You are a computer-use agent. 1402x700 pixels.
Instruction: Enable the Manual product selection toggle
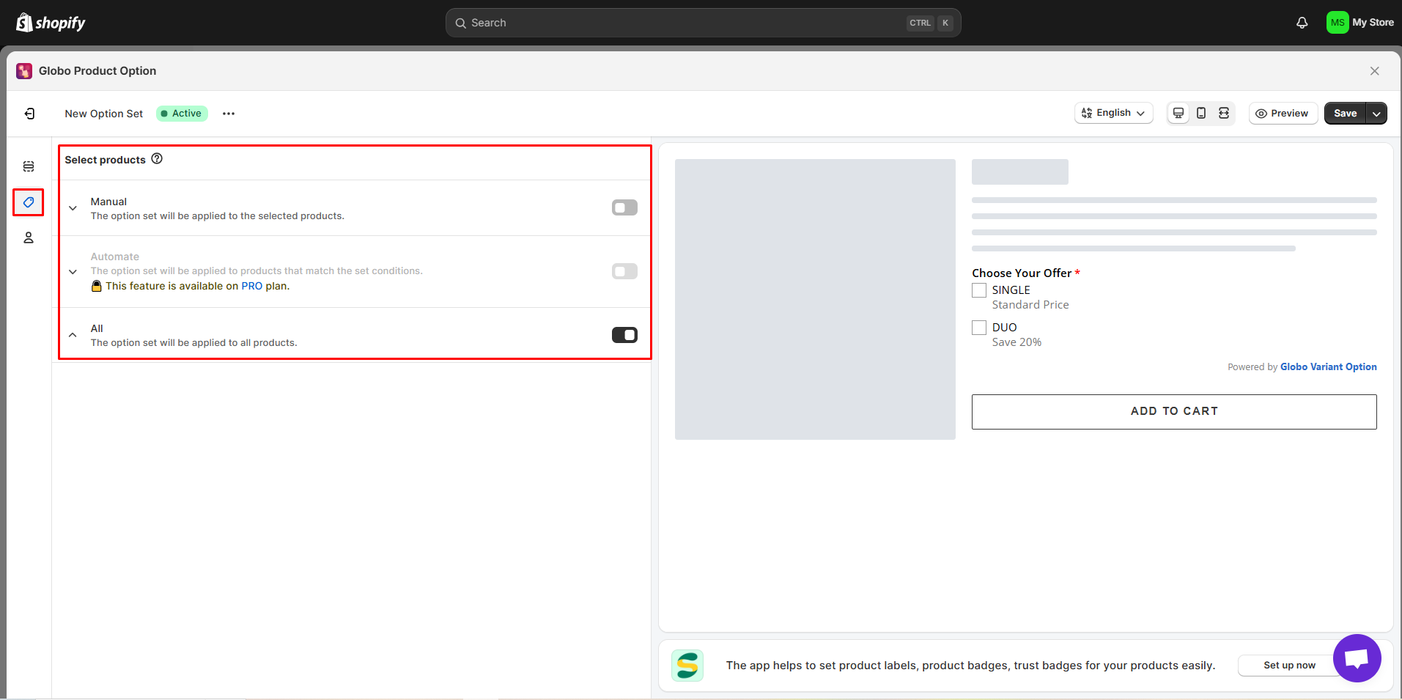pos(624,207)
